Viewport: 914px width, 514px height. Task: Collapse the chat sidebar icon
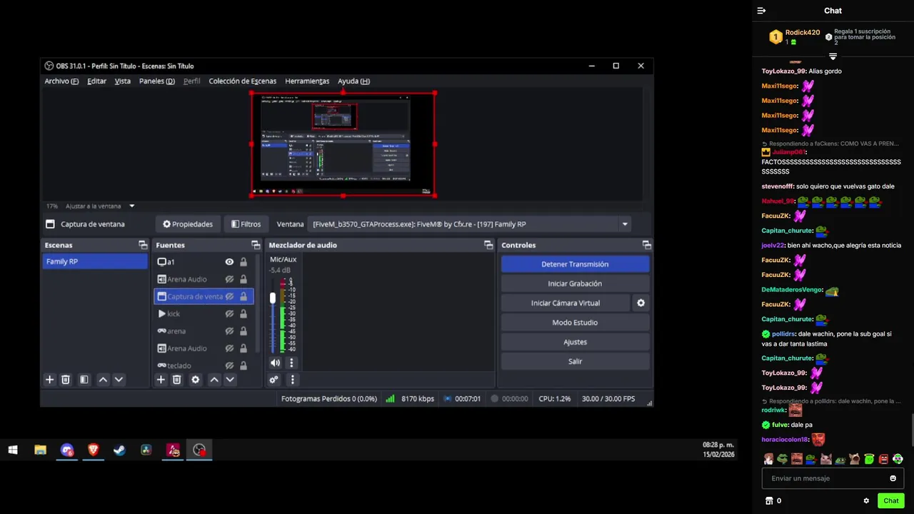tap(761, 11)
